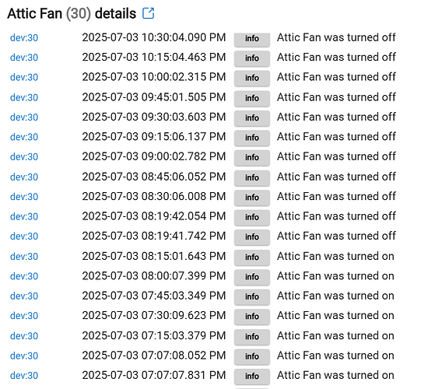The width and height of the screenshot is (421, 389).
Task: Select info badge at 10:00:02.315 PM
Action: pyautogui.click(x=252, y=78)
